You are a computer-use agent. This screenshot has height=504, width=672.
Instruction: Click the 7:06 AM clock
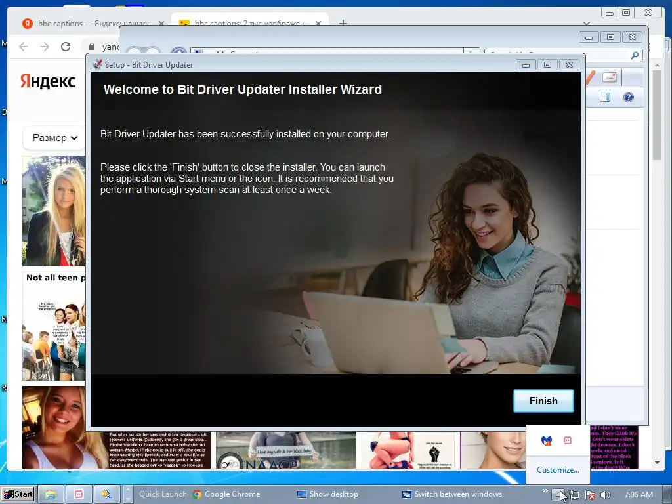coord(638,495)
